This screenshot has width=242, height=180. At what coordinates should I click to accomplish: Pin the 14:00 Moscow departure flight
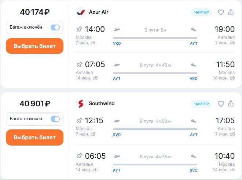coord(79,29)
